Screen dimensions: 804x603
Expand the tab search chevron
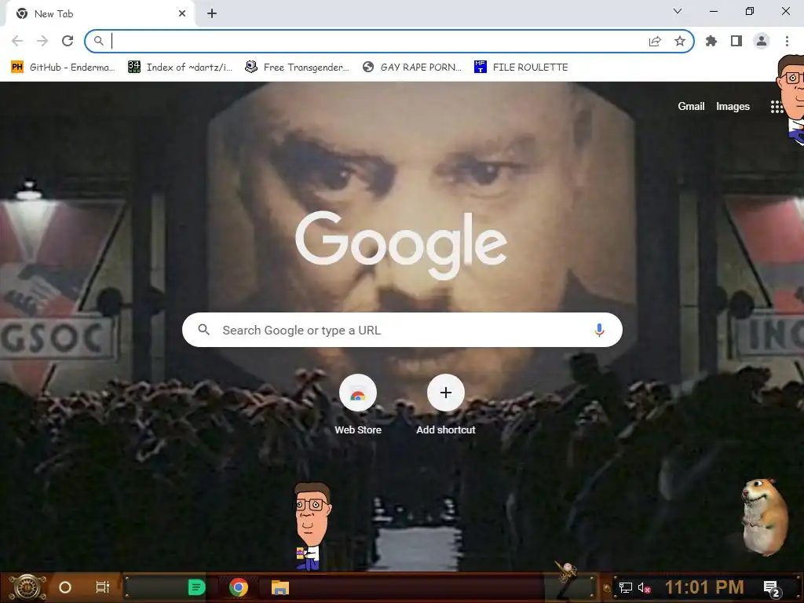point(678,11)
